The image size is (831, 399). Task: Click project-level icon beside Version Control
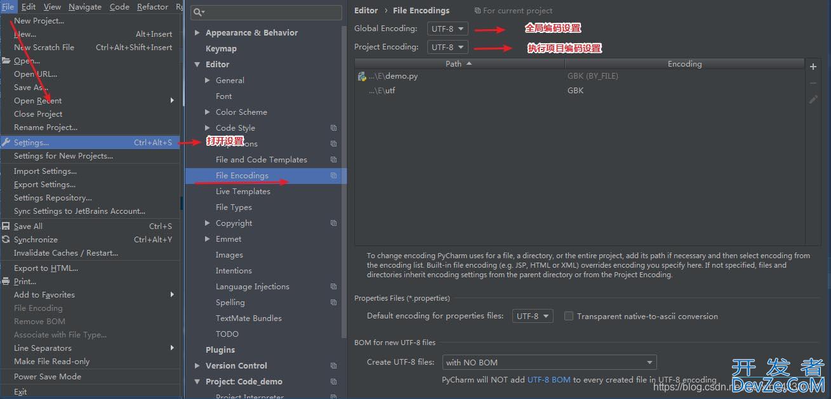(333, 366)
